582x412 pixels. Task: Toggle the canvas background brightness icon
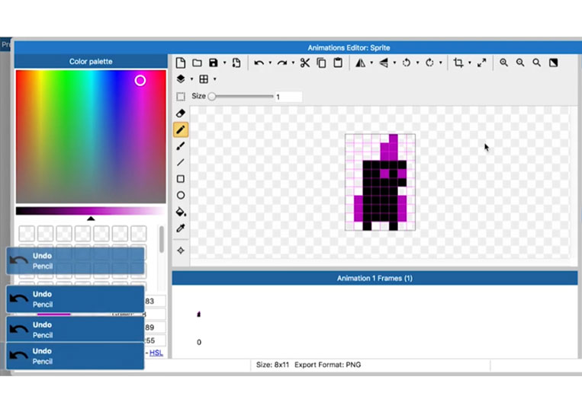pyautogui.click(x=554, y=63)
